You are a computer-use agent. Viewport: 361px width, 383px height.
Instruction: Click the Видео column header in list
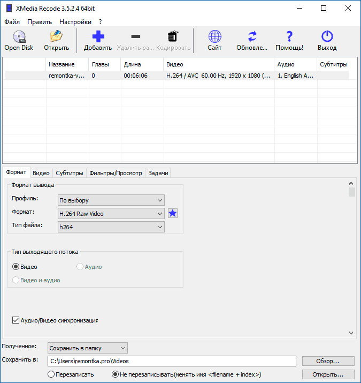tap(219, 64)
